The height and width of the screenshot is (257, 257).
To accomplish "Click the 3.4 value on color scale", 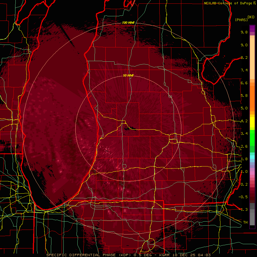I will [244, 134].
